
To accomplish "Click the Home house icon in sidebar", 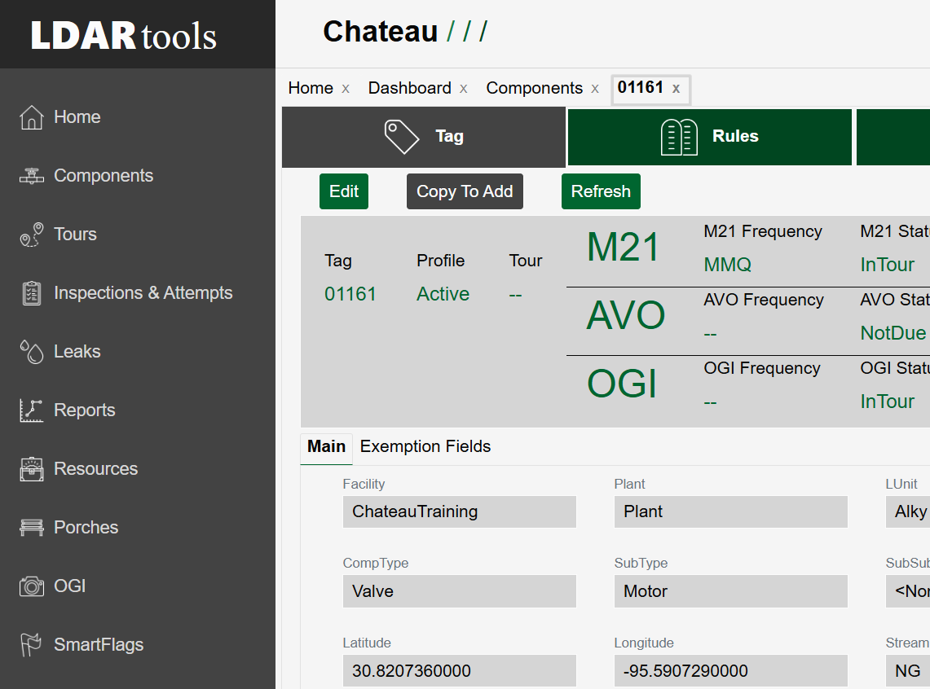I will point(32,117).
